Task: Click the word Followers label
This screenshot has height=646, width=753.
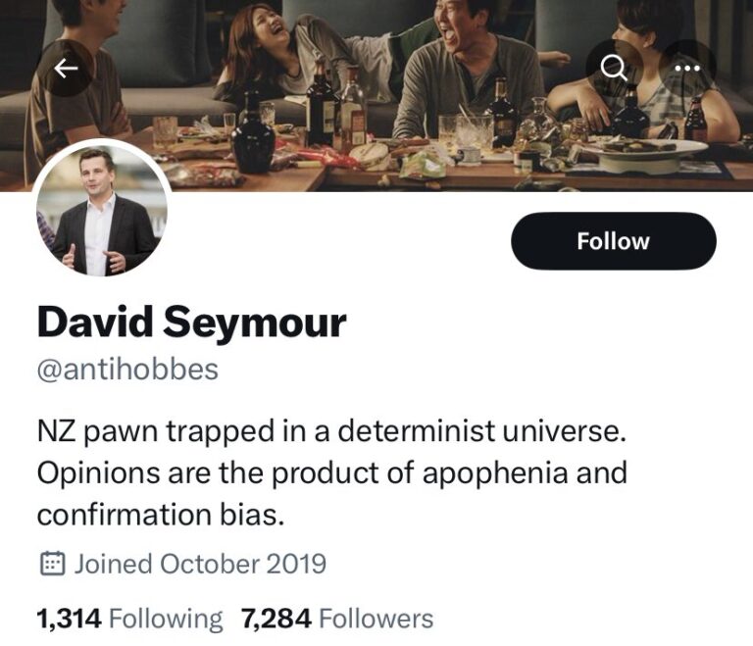Action: (376, 619)
